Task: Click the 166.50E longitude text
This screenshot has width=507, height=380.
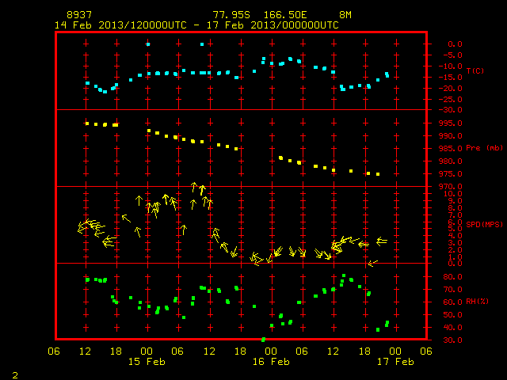Action: (x=285, y=15)
